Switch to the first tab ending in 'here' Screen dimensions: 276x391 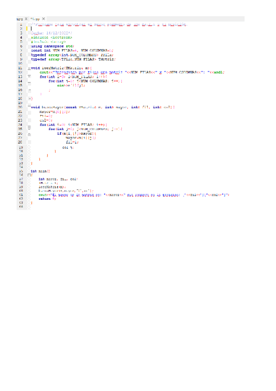point(19,19)
